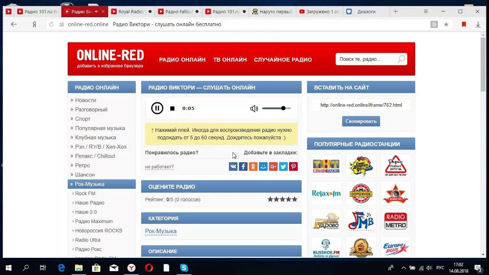Image resolution: width=489 pixels, height=275 pixels.
Task: Rate the radio with five stars
Action: point(295,199)
